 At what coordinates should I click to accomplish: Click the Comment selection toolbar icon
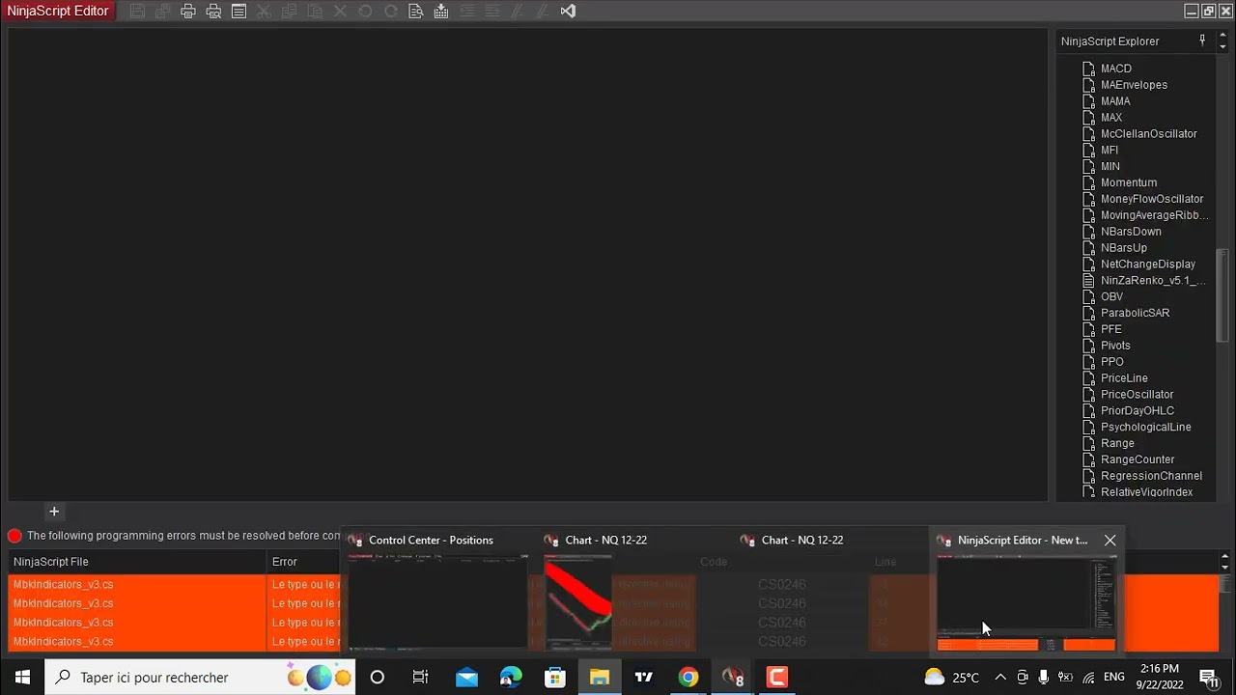518,12
